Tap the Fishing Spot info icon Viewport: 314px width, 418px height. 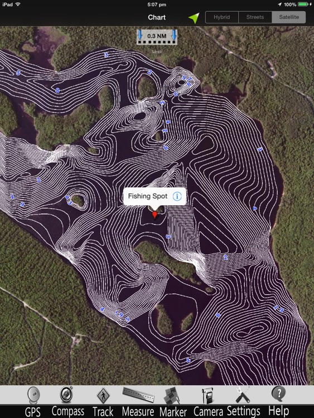click(177, 196)
